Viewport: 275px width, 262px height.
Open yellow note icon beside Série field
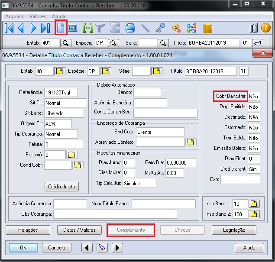click(157, 71)
